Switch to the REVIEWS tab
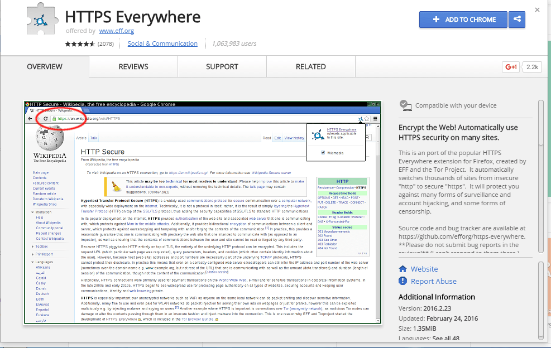551x348 pixels. point(133,67)
